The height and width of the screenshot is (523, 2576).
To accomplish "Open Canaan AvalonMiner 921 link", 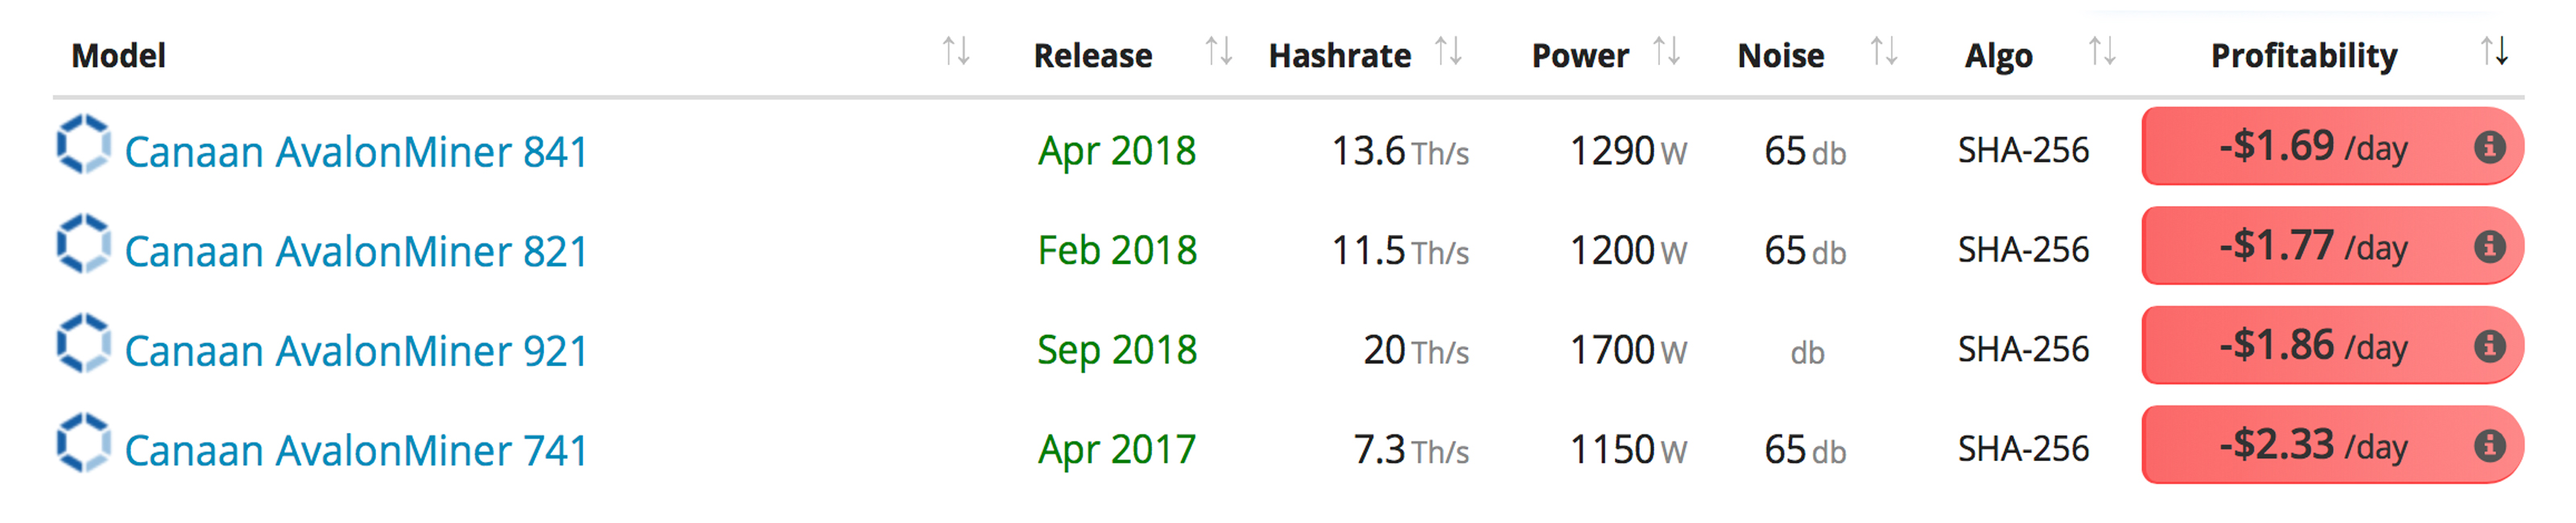I will coord(356,351).
